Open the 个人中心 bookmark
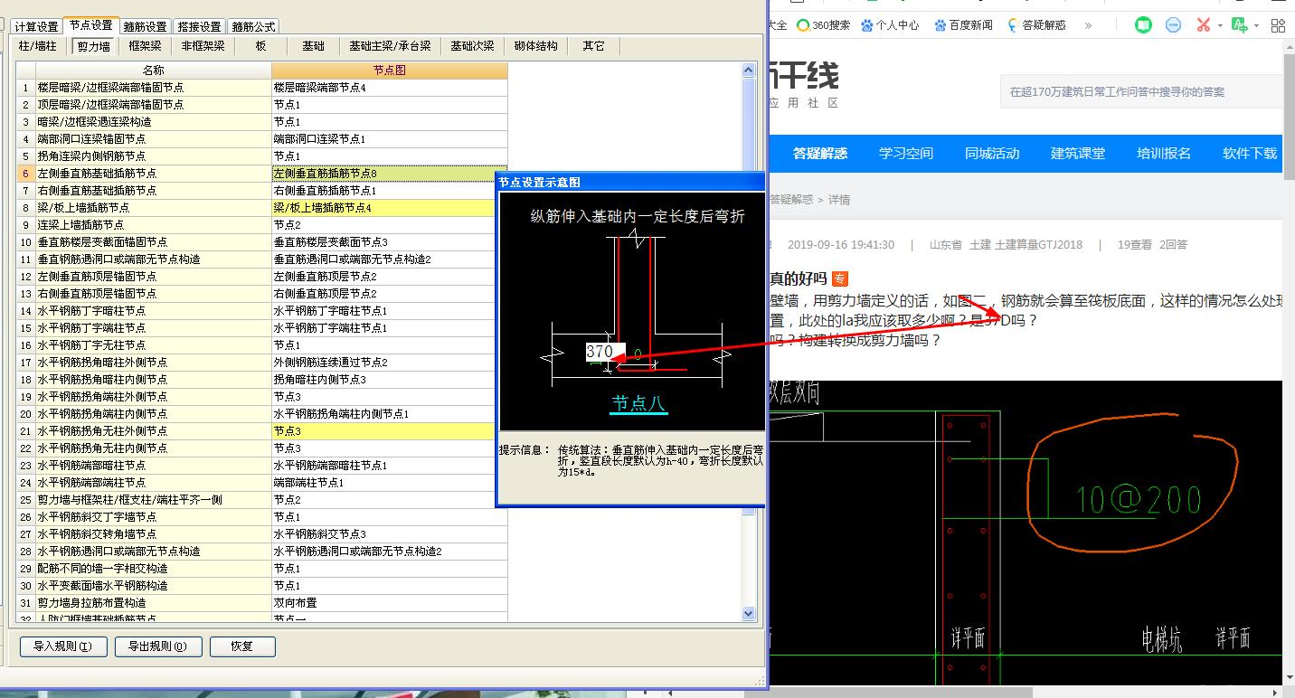The image size is (1295, 698). click(x=890, y=25)
